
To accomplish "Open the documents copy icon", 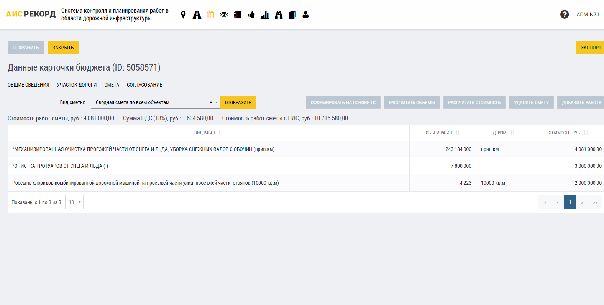I will click(292, 15).
